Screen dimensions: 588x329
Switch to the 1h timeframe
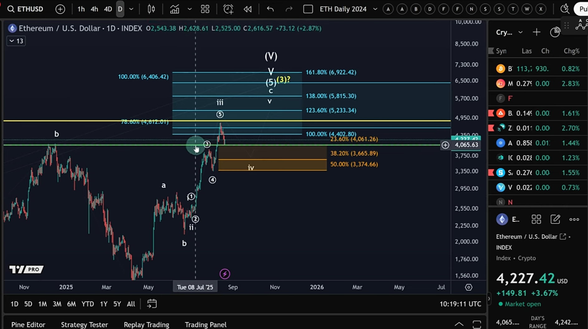point(81,9)
